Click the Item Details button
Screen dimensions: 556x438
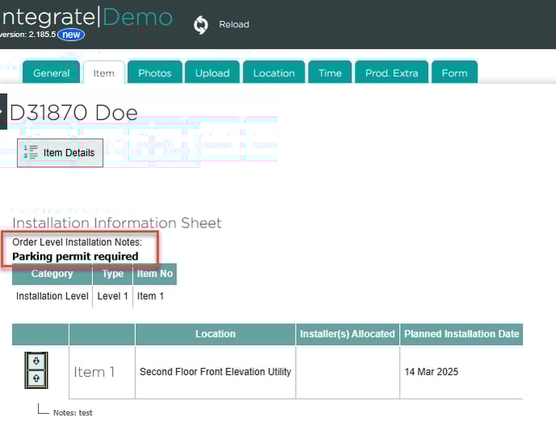(x=60, y=152)
